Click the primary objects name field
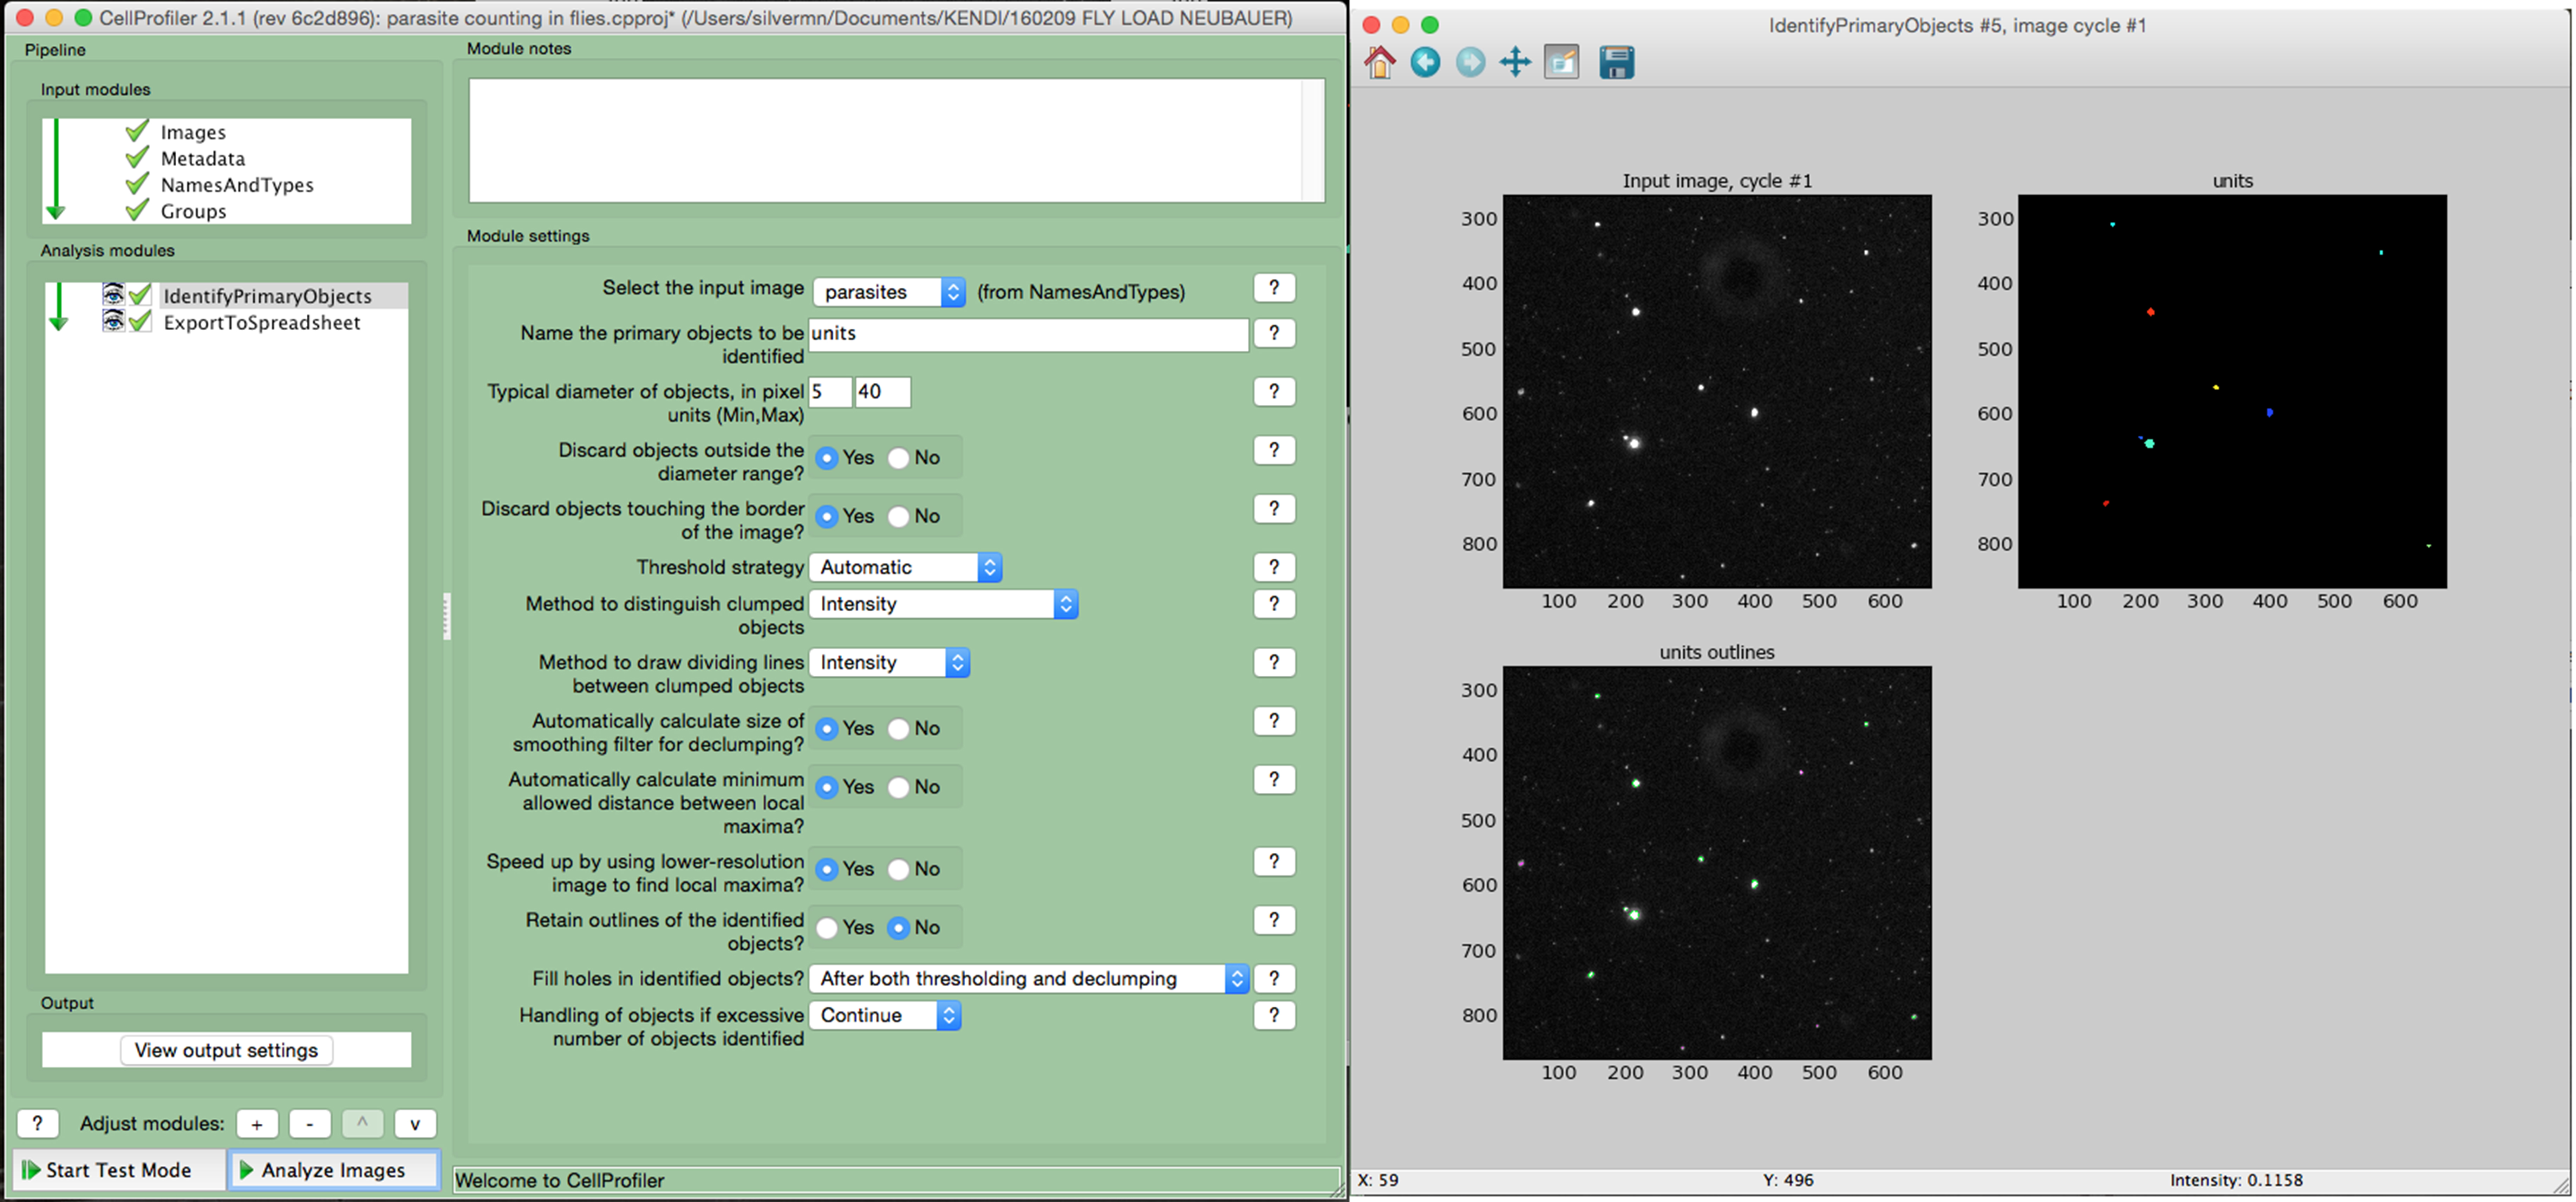The image size is (2576, 1202). coord(1029,334)
